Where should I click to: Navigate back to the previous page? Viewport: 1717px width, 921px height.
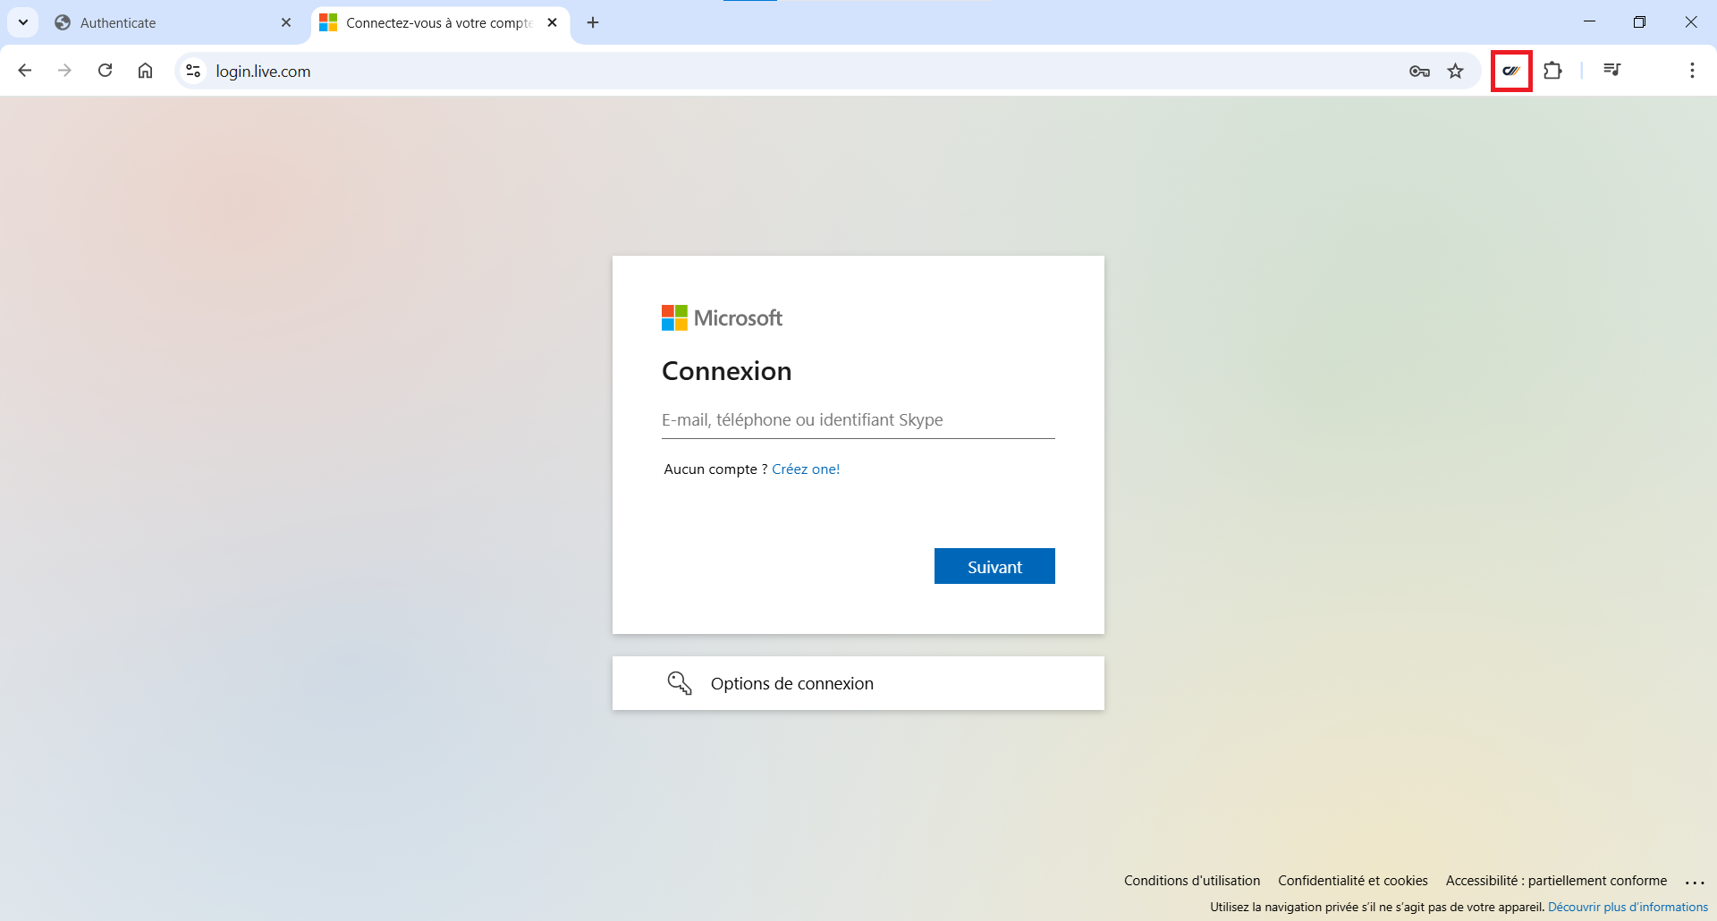[x=25, y=71]
